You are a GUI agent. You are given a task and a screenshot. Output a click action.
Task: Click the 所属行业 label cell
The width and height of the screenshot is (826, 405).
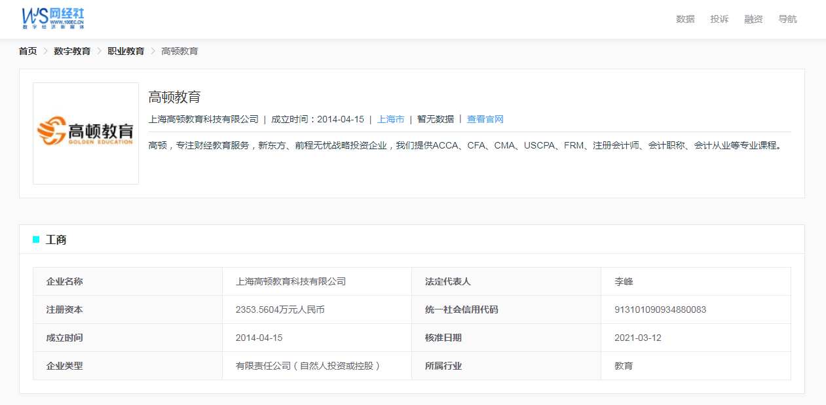(506, 366)
